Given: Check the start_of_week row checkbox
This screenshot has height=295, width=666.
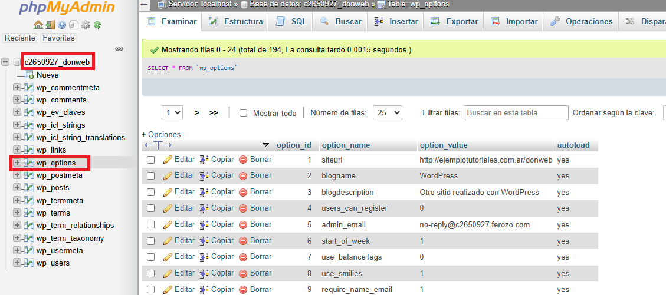Looking at the screenshot, I should pos(150,241).
